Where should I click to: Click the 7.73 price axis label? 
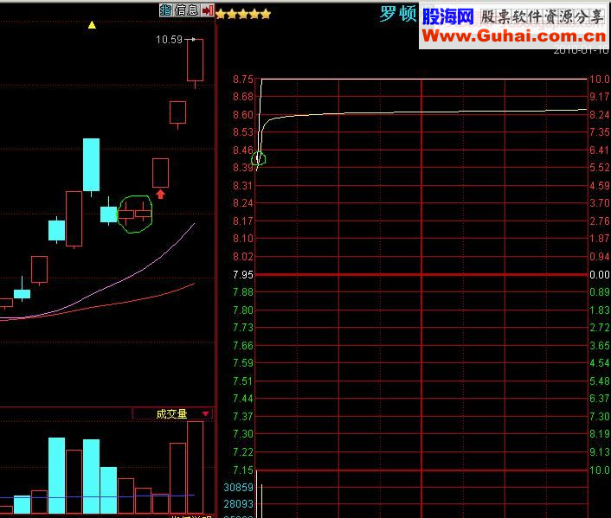pyautogui.click(x=243, y=328)
